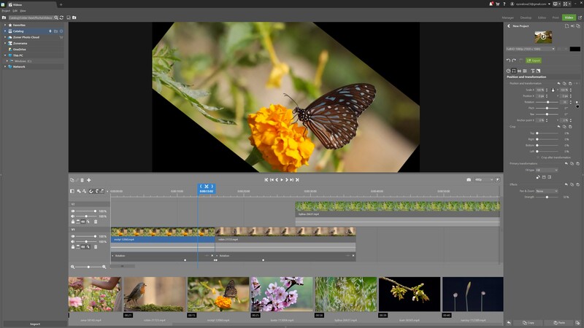Add new track with the plus icon

coord(88,180)
